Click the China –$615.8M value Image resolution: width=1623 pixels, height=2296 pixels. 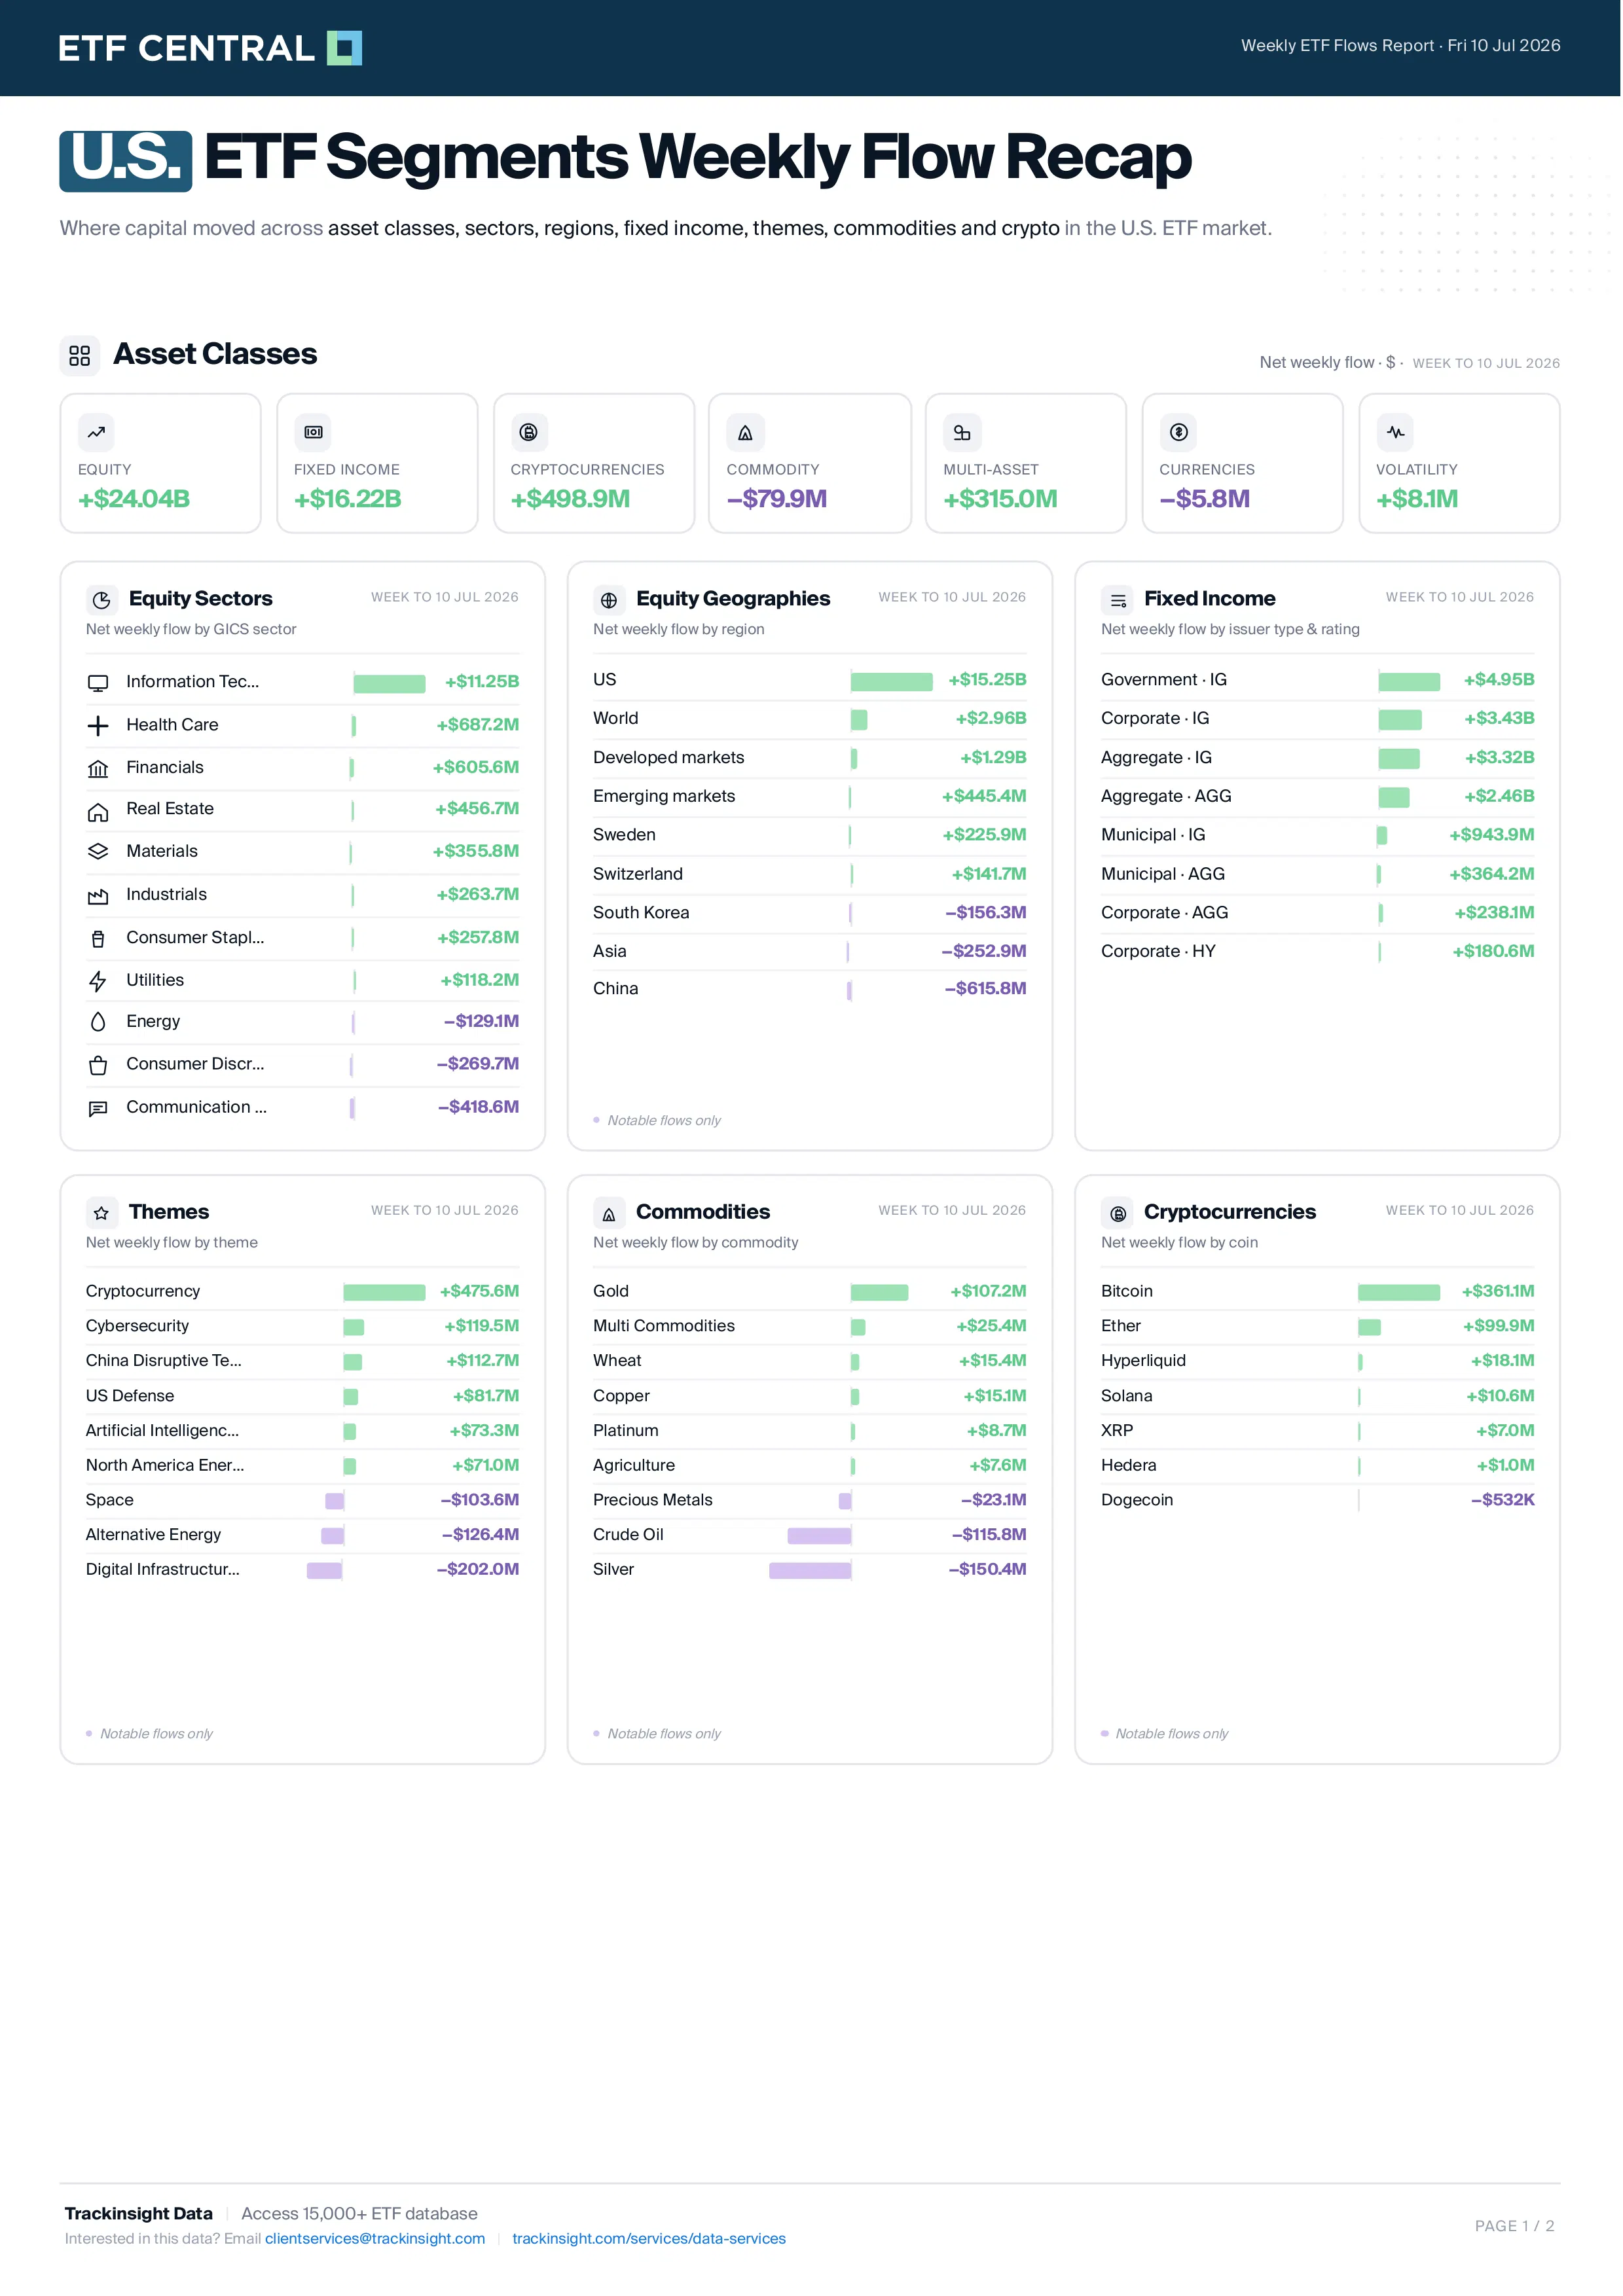pyautogui.click(x=985, y=988)
